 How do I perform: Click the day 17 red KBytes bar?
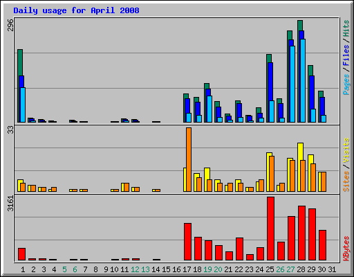[x=187, y=242]
